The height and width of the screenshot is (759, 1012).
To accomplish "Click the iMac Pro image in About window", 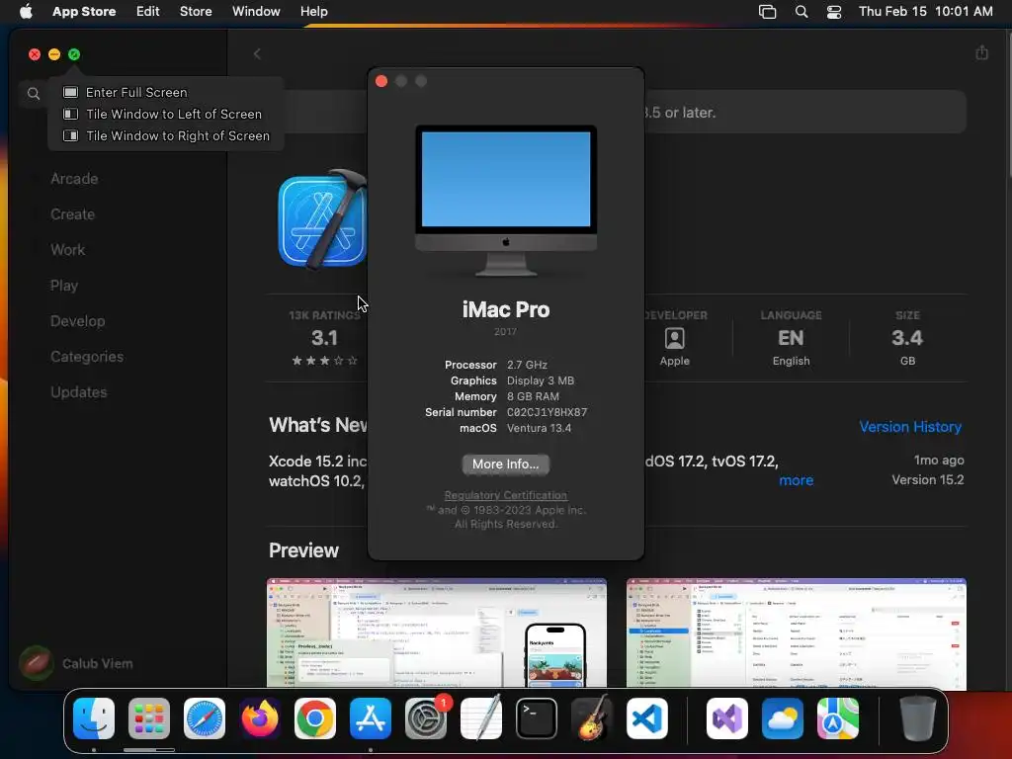I will 505,200.
